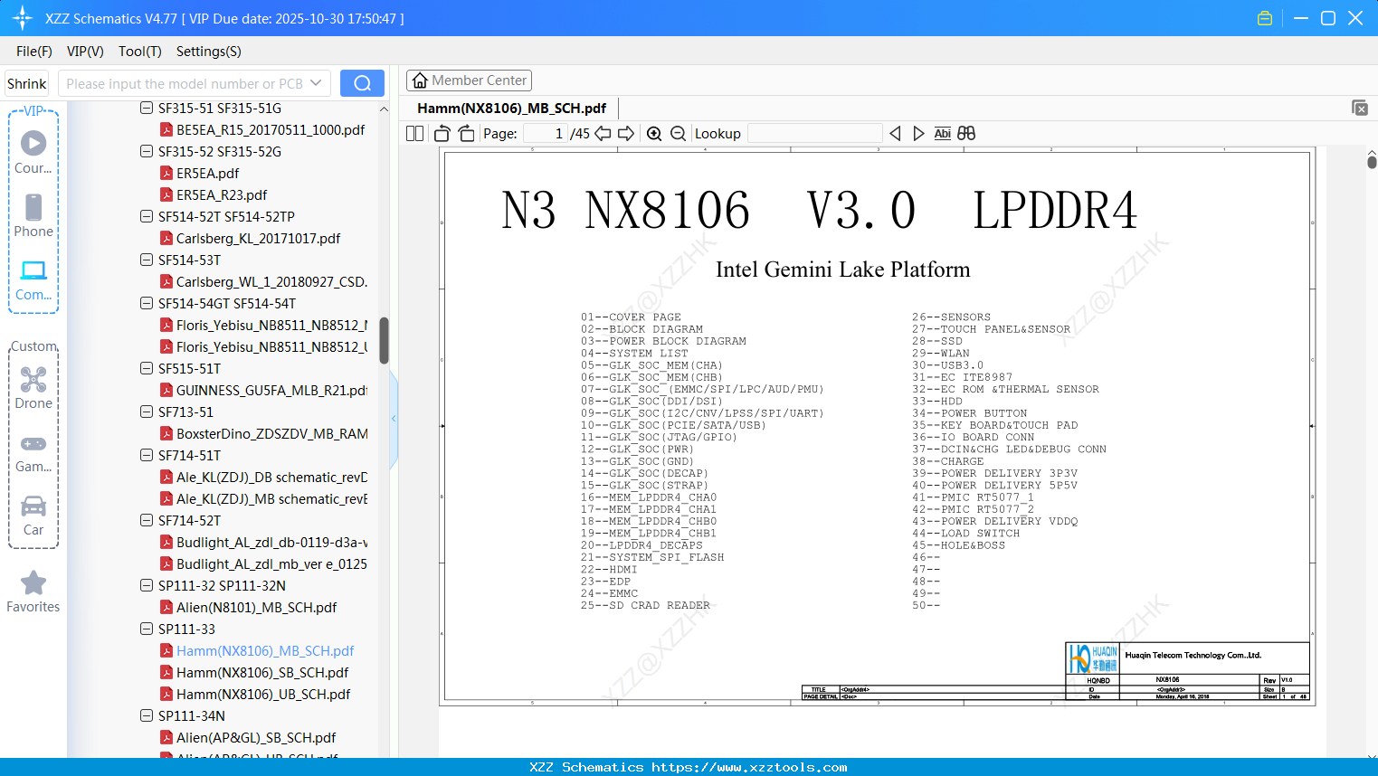
Task: Toggle the Abi whole-word match icon
Action: pos(942,134)
